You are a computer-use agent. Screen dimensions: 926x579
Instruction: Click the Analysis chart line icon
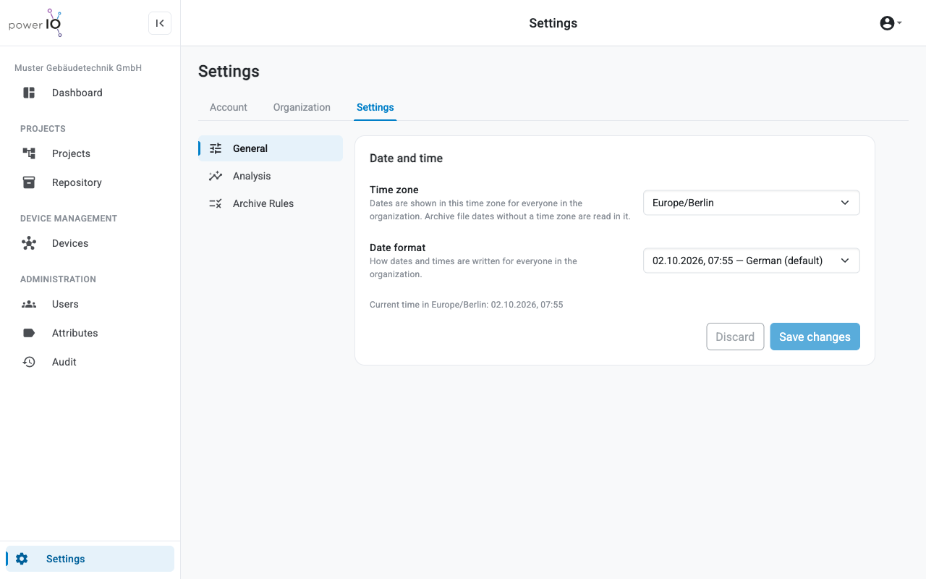(216, 176)
